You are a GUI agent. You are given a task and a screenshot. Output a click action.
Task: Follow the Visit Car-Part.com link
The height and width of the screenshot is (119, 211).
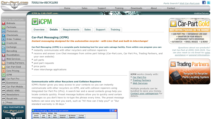[189, 3]
